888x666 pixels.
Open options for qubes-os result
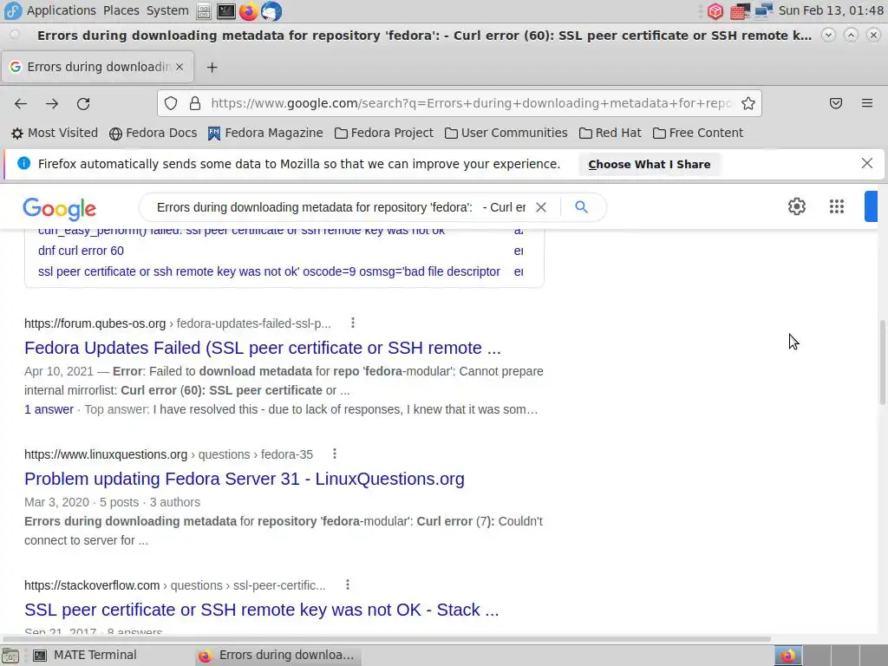point(353,323)
